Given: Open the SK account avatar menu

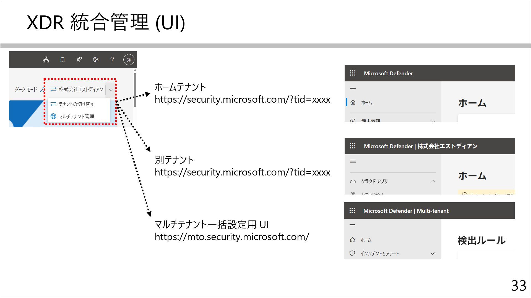Looking at the screenshot, I should [x=129, y=60].
